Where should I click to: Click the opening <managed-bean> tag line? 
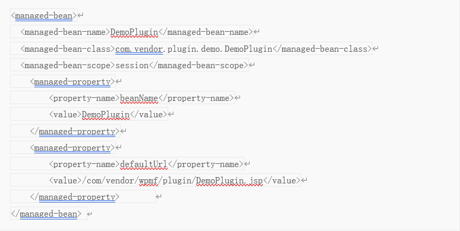44,15
